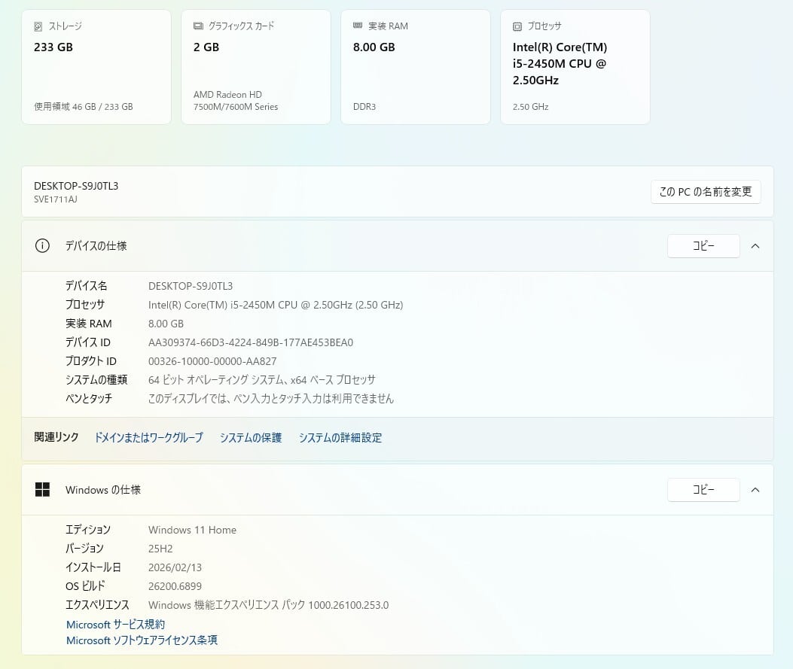Open the システムの詳細設定 link

[x=340, y=438]
